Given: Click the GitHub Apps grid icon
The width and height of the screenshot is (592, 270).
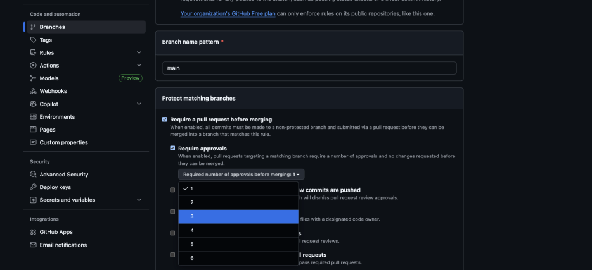Looking at the screenshot, I should tap(33, 232).
